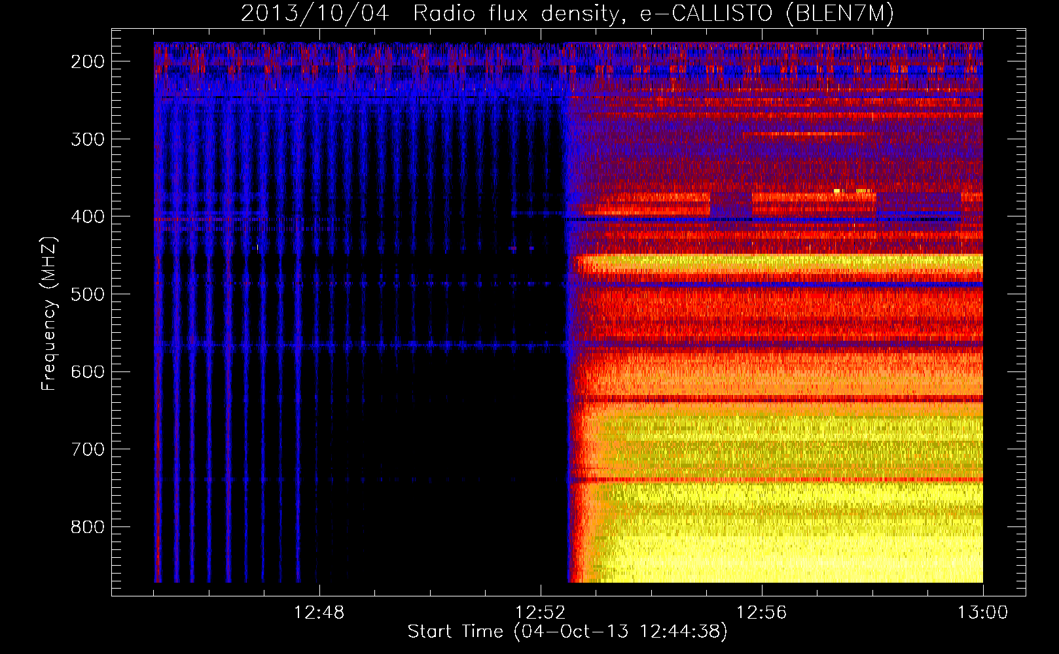Viewport: 1059px width, 654px height.
Task: Click the 700 frequency tick label
Action: pyautogui.click(x=88, y=449)
